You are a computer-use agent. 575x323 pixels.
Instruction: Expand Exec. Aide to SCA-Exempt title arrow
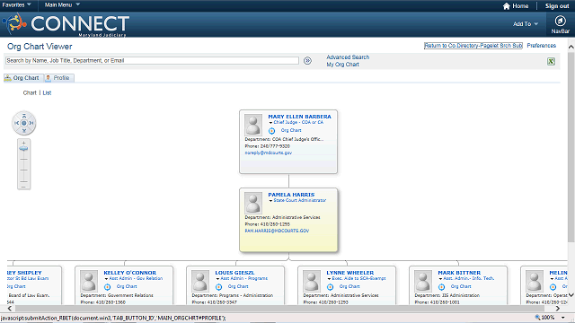tap(330, 279)
